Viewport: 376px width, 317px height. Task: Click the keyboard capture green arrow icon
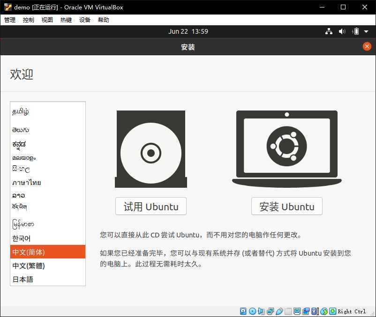click(x=332, y=311)
